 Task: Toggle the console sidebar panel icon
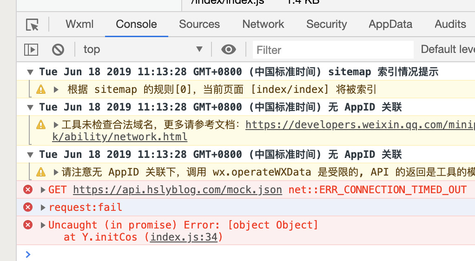coord(31,50)
